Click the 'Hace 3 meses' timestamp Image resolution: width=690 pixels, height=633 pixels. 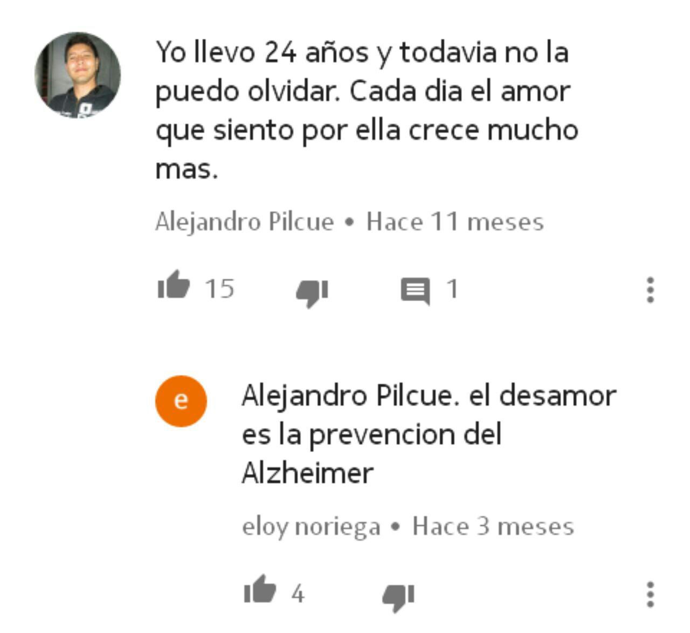[x=493, y=526]
